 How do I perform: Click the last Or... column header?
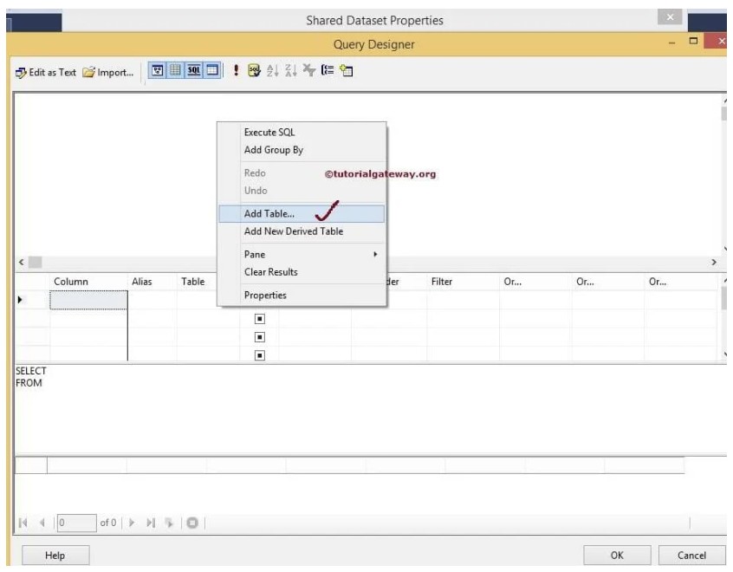click(680, 282)
